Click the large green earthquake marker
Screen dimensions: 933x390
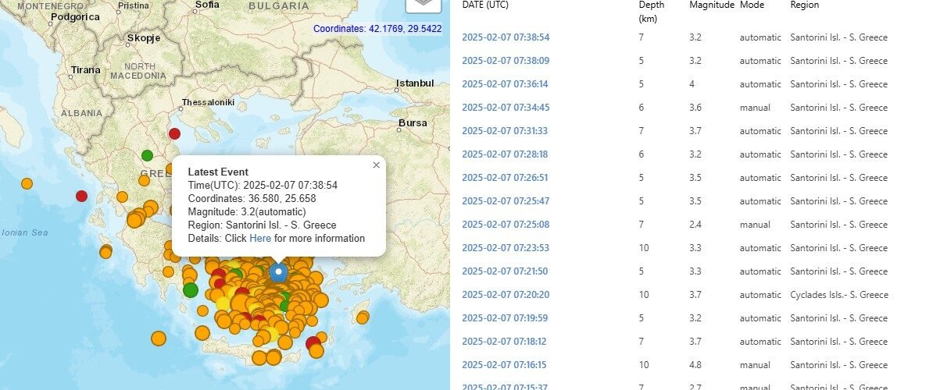[x=191, y=290]
